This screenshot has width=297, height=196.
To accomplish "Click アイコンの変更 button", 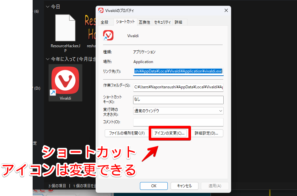I will 169,133.
